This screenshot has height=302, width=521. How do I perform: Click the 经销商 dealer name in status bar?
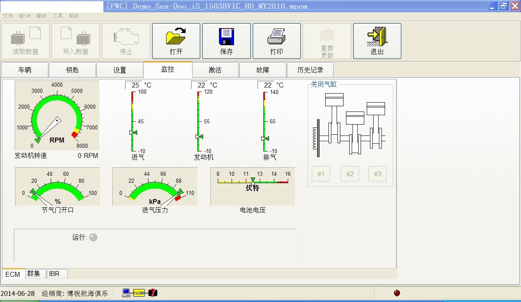click(x=75, y=293)
